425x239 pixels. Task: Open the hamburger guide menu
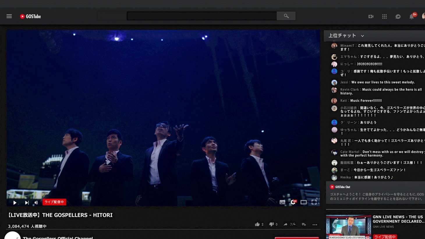pos(9,16)
